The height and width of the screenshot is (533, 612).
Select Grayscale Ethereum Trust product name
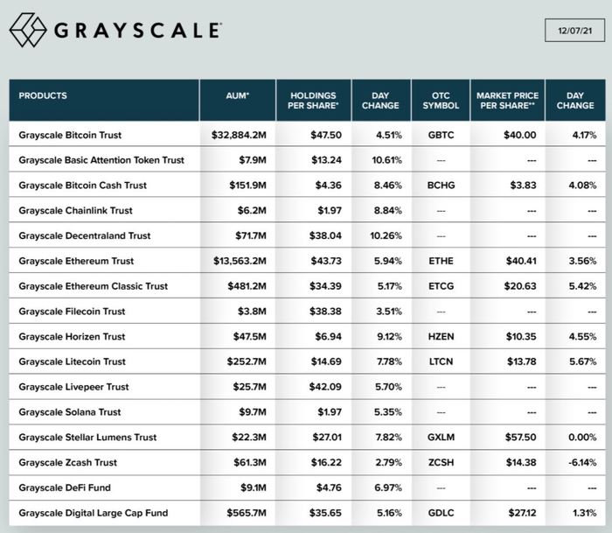point(74,261)
